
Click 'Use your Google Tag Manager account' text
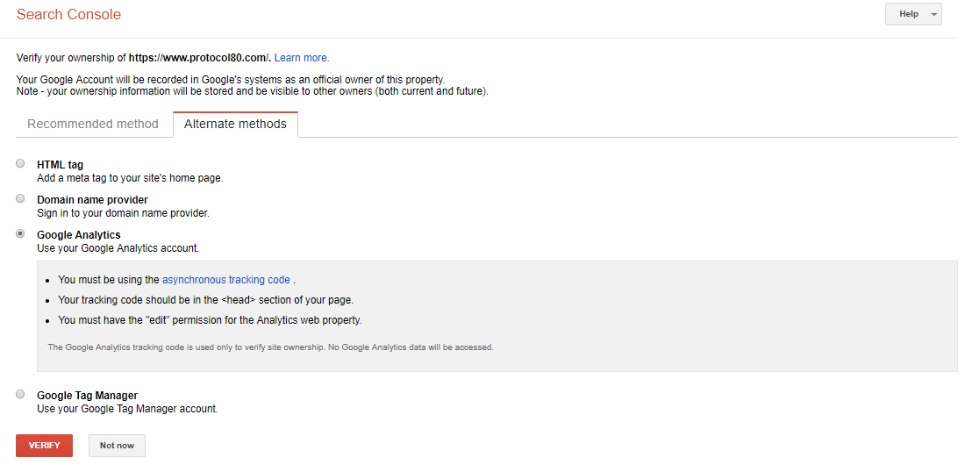click(x=127, y=409)
